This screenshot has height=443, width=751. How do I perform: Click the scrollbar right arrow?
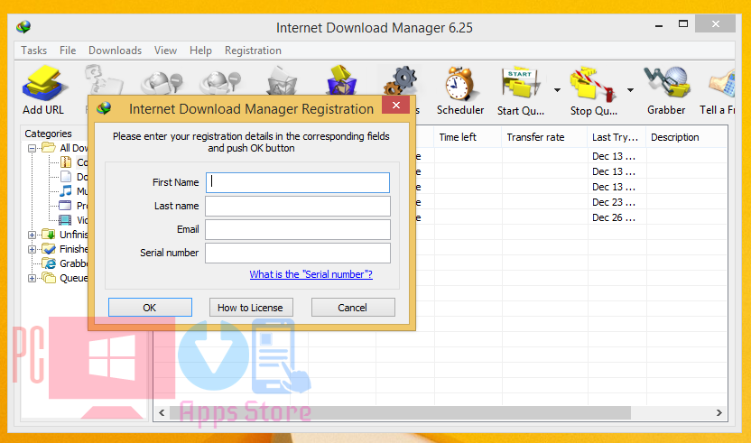point(719,413)
